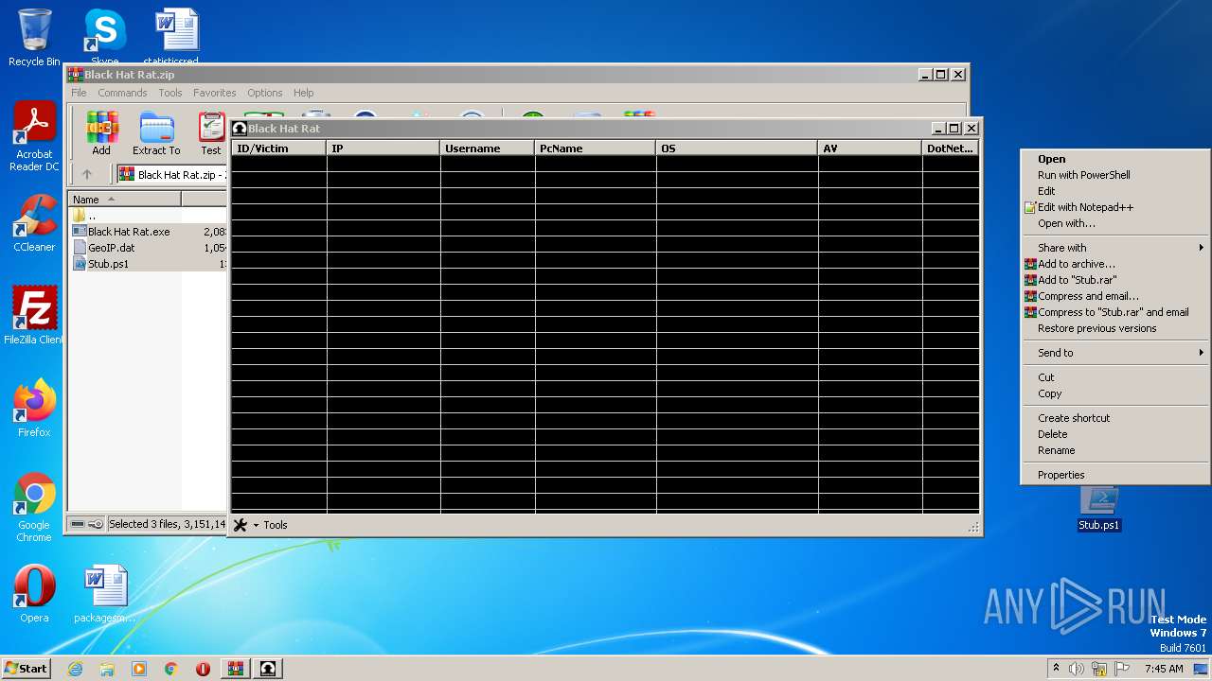Viewport: 1212px width, 681px height.
Task: Choose Properties in the context menu
Action: click(1114, 475)
